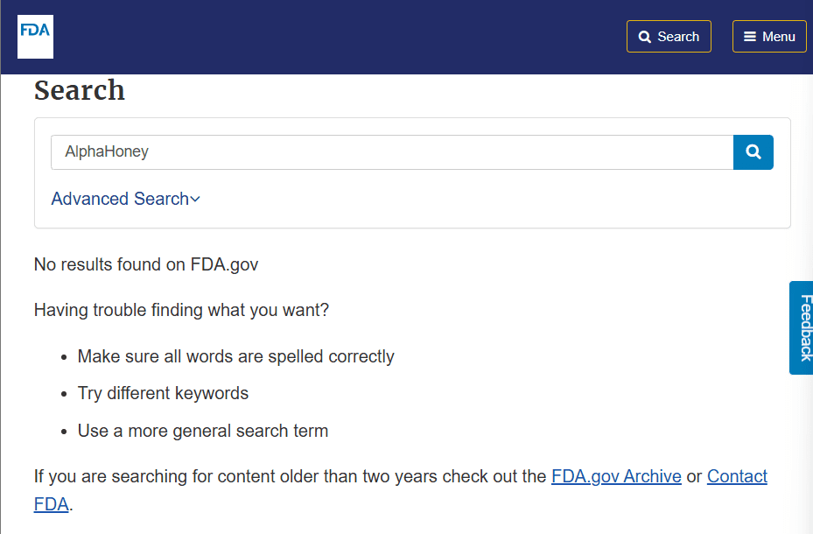Select the No results found on FDA.gov message
The height and width of the screenshot is (534, 813).
(x=145, y=264)
